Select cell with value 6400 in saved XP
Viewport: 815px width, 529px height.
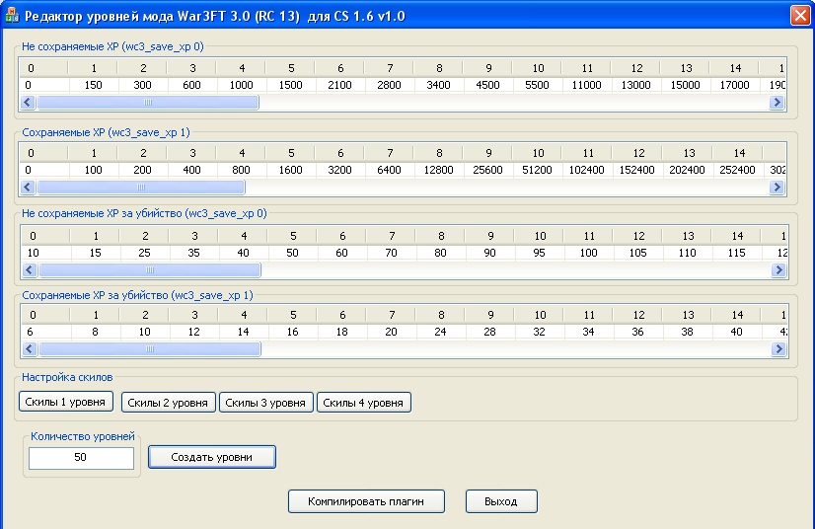390,170
